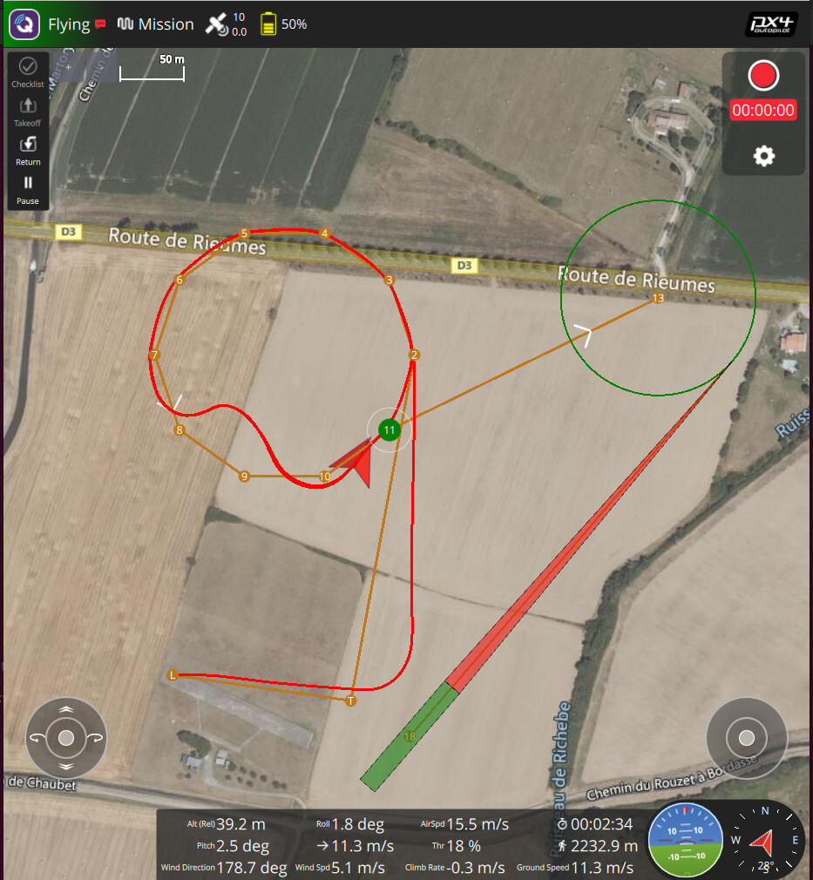813x880 pixels.
Task: Open the Checklist tool
Action: [28, 72]
